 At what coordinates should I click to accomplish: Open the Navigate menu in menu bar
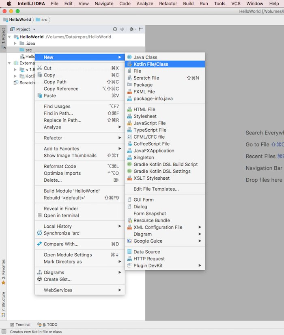coord(104,4)
